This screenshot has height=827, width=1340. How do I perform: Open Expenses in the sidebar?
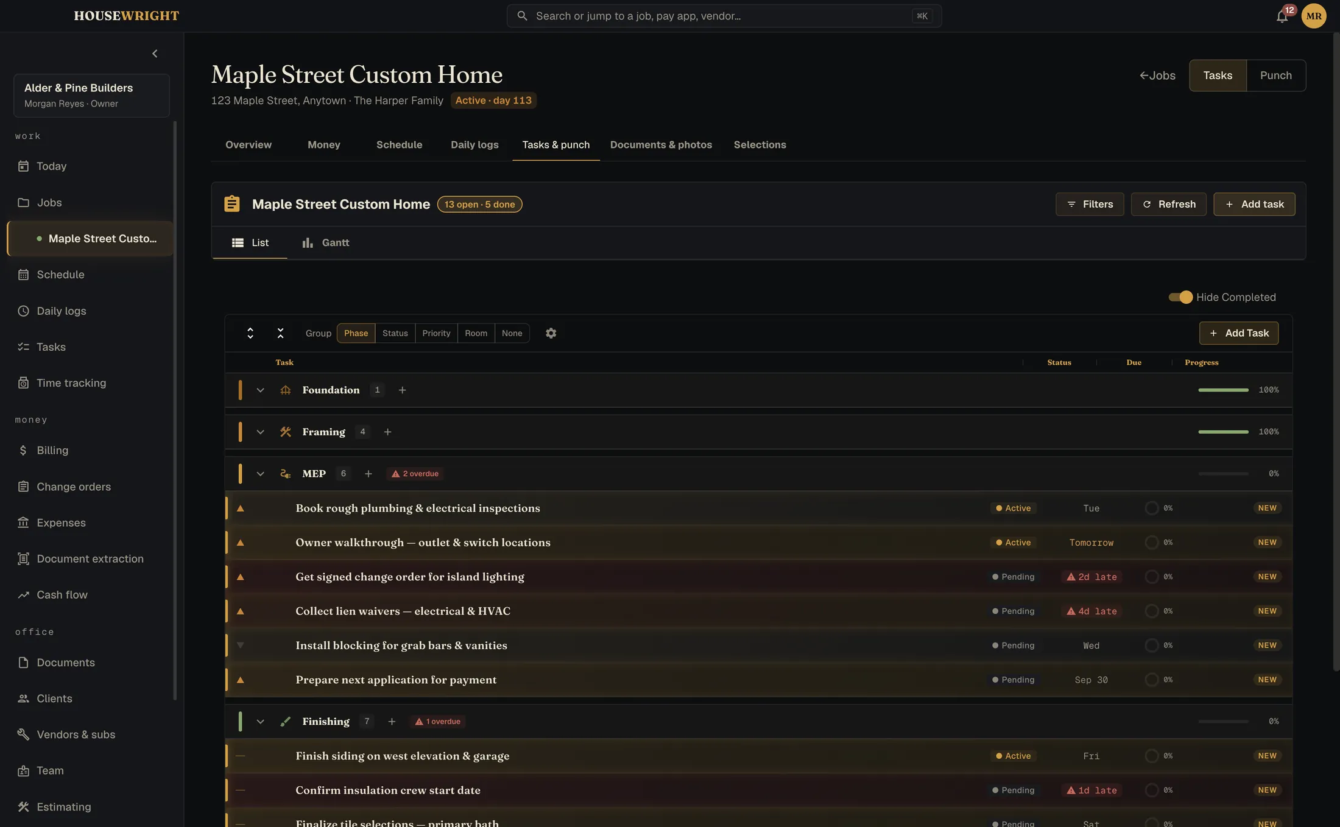coord(90,523)
